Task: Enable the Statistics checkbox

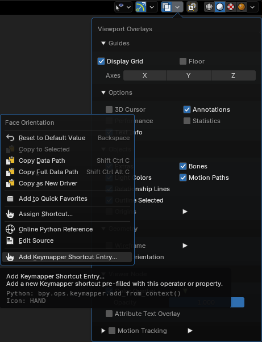Action: tap(187, 121)
